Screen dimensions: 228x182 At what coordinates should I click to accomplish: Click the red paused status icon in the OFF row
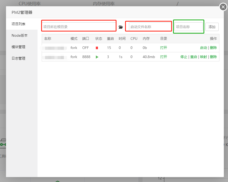(97, 48)
